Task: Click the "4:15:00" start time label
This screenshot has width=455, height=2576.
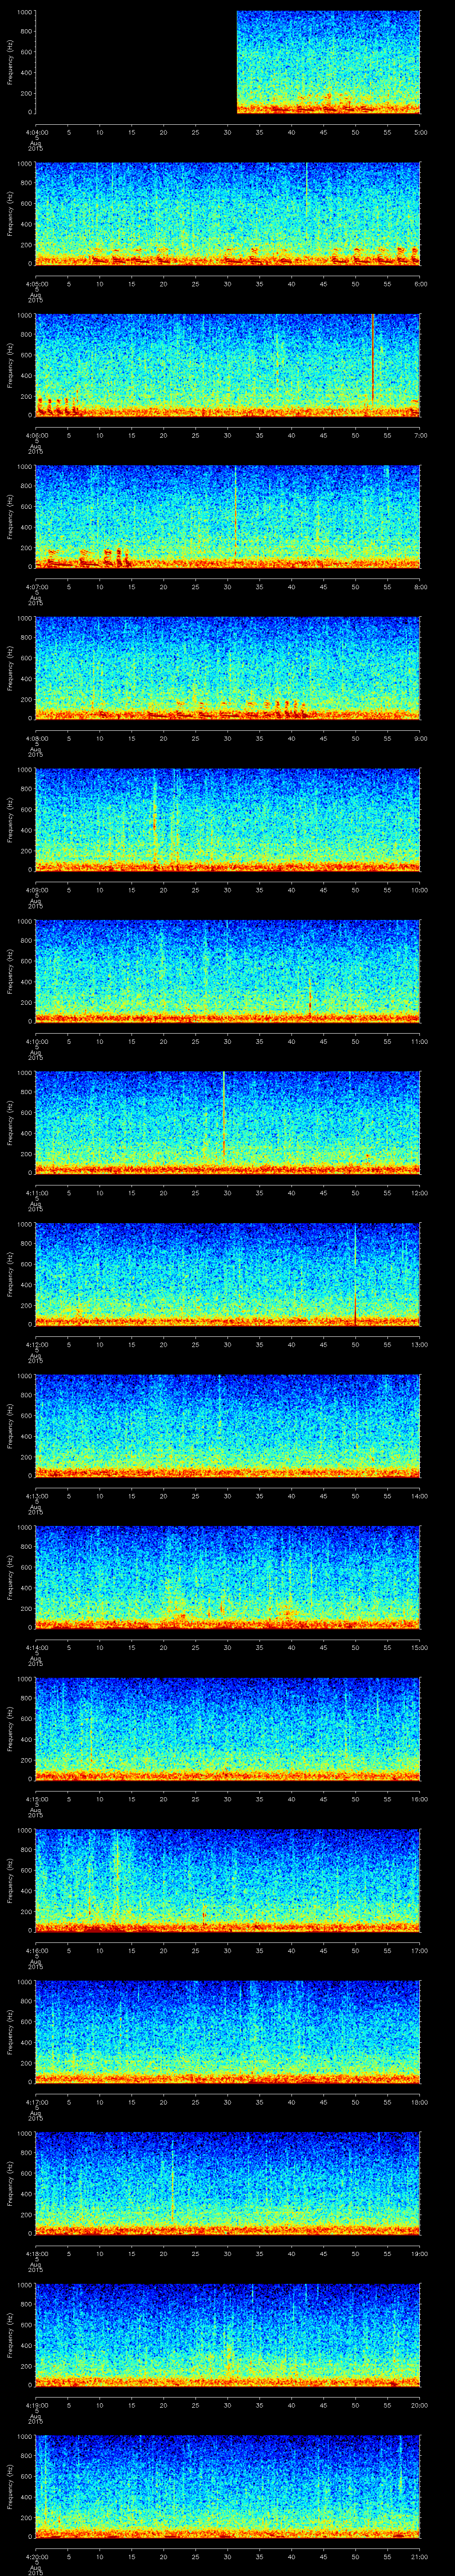Action: [36, 1798]
